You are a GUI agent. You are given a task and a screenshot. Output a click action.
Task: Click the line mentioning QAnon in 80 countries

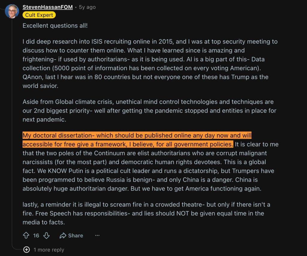[x=145, y=77]
